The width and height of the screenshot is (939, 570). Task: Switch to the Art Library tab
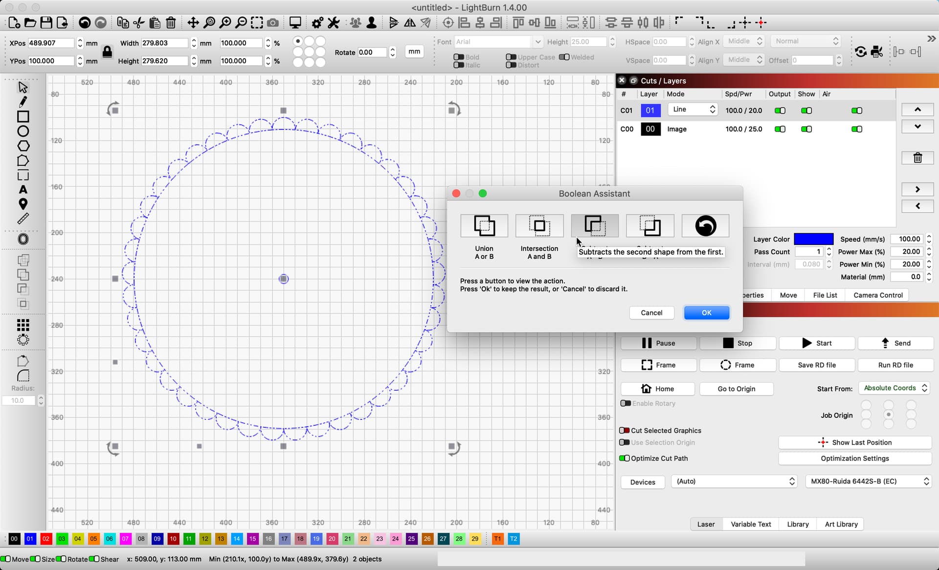[840, 524]
